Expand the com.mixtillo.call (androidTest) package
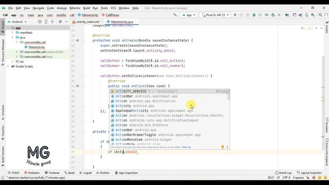The height and width of the screenshot is (185, 329). (x=16, y=52)
